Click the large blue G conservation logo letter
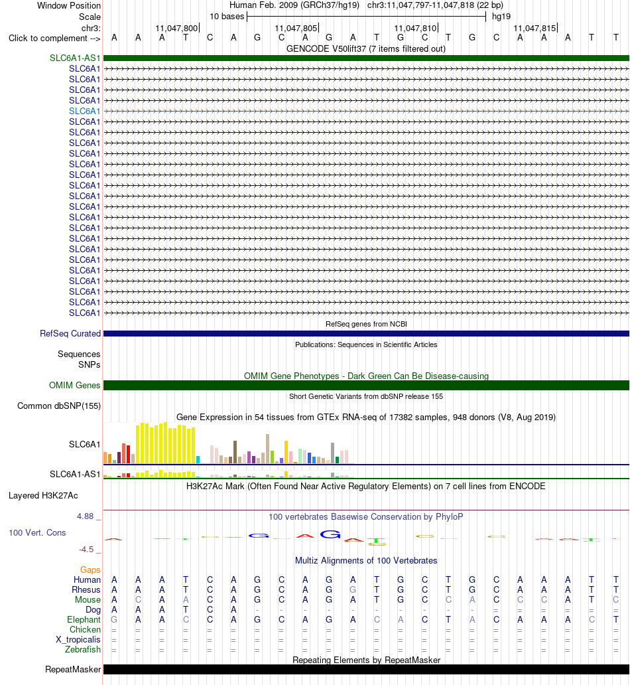The height and width of the screenshot is (685, 630). 330,534
